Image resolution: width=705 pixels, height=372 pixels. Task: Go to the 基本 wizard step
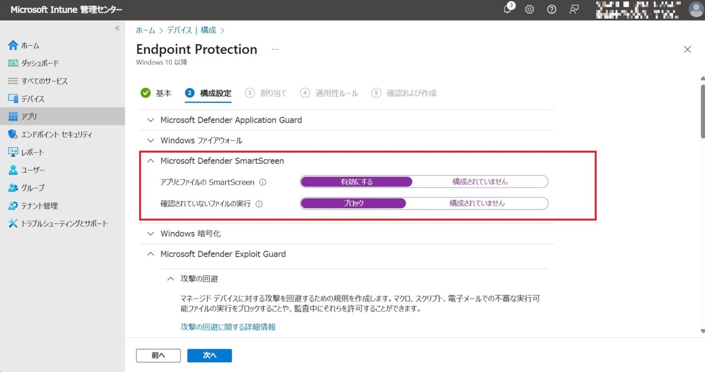(156, 93)
